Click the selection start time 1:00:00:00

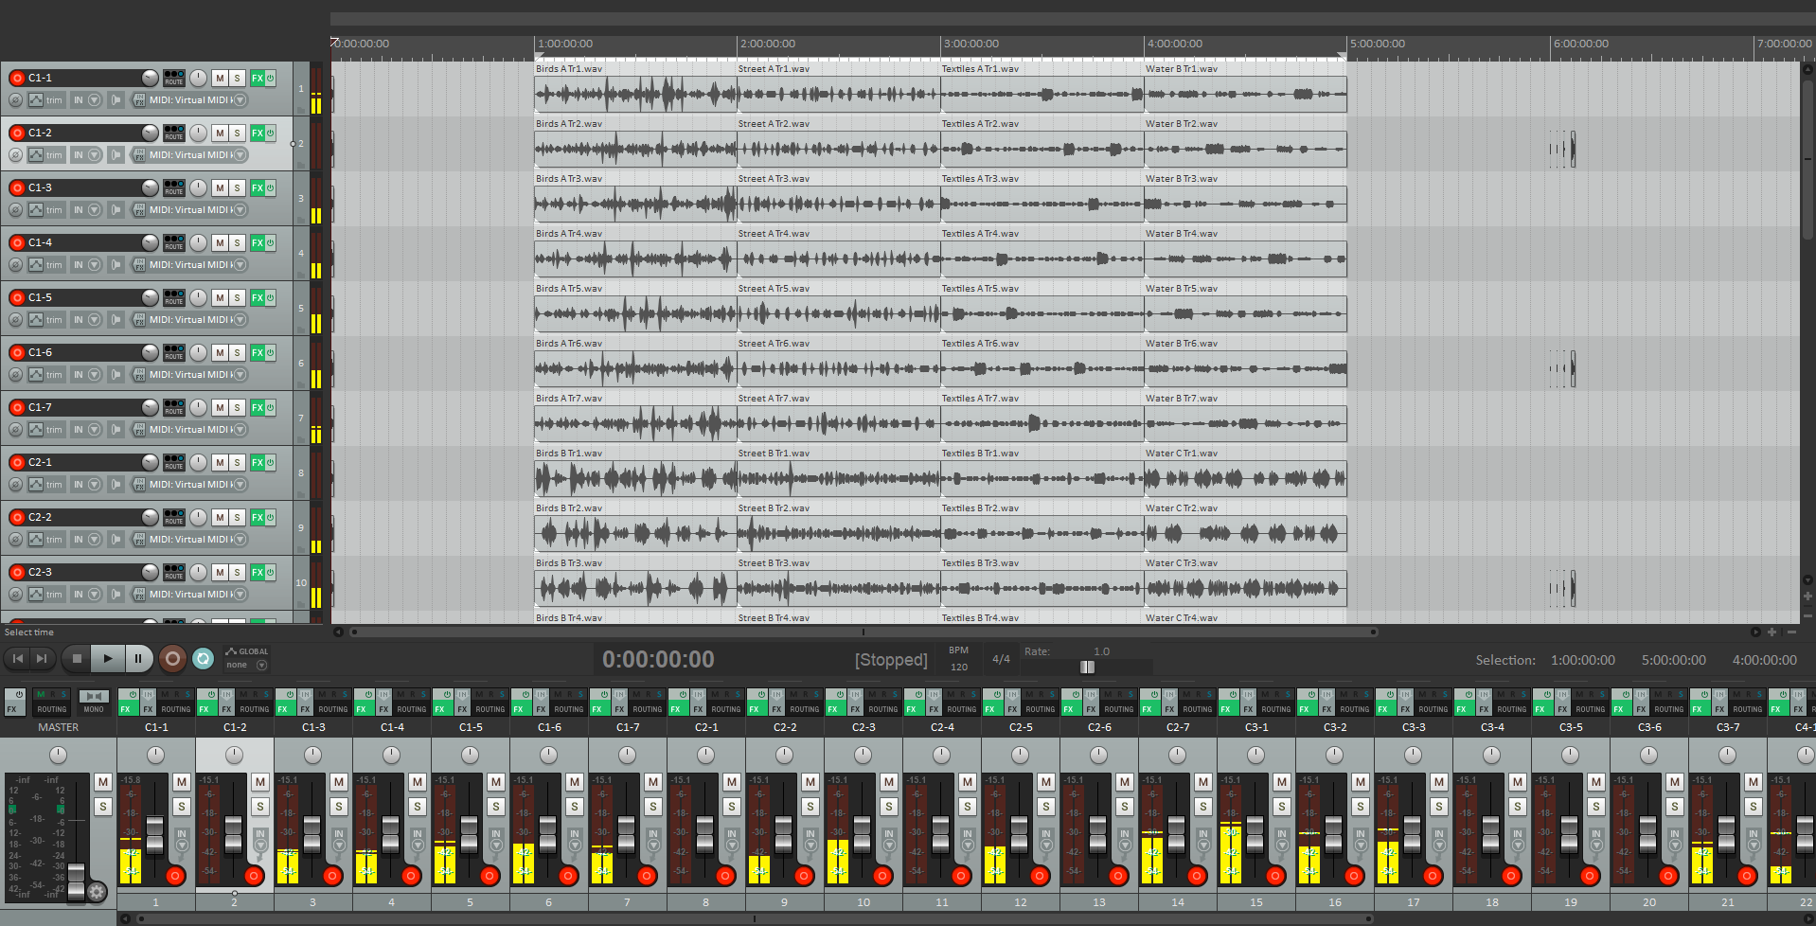[x=1582, y=660]
